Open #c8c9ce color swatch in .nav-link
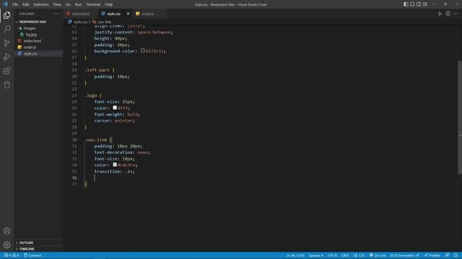 [x=115, y=165]
